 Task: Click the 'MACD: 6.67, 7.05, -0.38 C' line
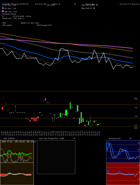[x=13, y=18]
